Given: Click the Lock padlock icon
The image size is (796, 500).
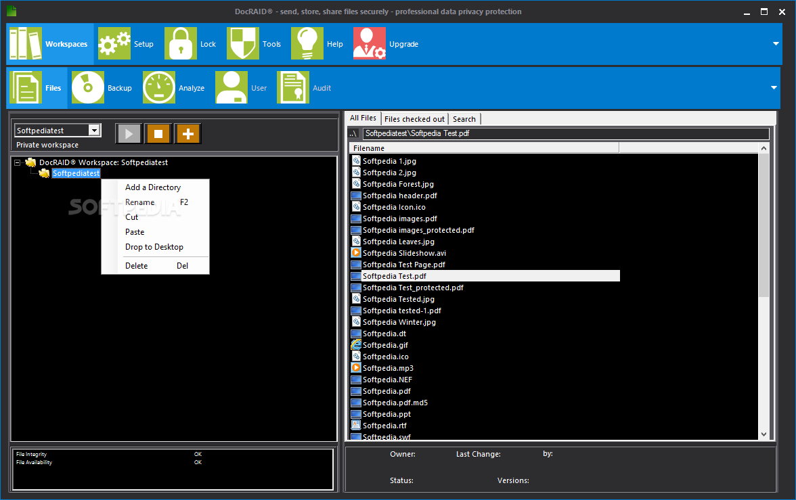Looking at the screenshot, I should 181,44.
